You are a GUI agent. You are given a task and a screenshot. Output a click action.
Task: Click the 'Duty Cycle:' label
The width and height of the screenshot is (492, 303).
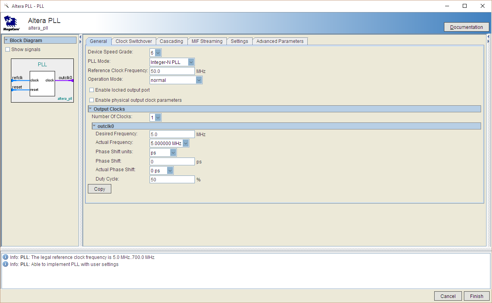pyautogui.click(x=107, y=179)
